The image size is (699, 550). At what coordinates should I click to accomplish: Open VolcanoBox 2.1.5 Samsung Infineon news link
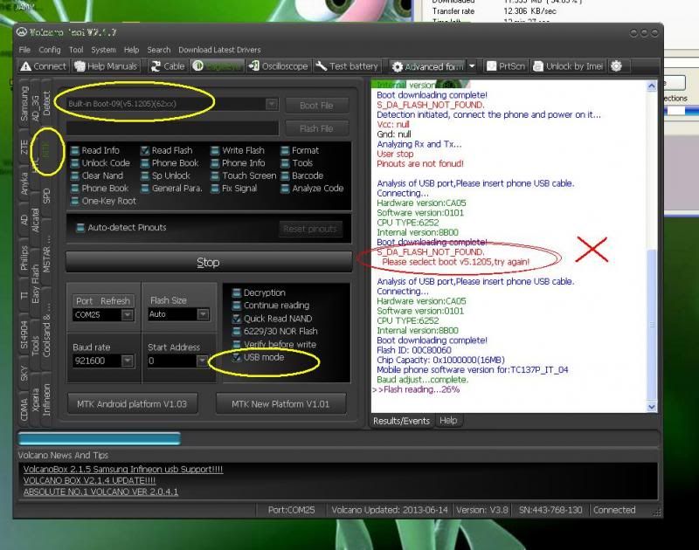click(x=123, y=469)
